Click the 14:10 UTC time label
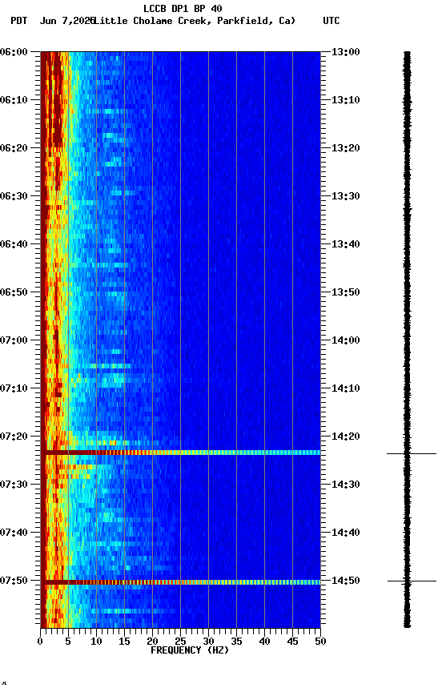This screenshot has height=692, width=442. pos(345,388)
